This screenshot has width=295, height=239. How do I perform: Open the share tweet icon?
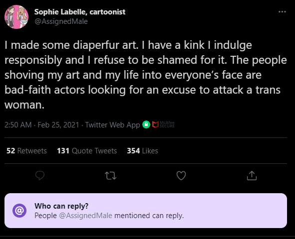tap(252, 176)
